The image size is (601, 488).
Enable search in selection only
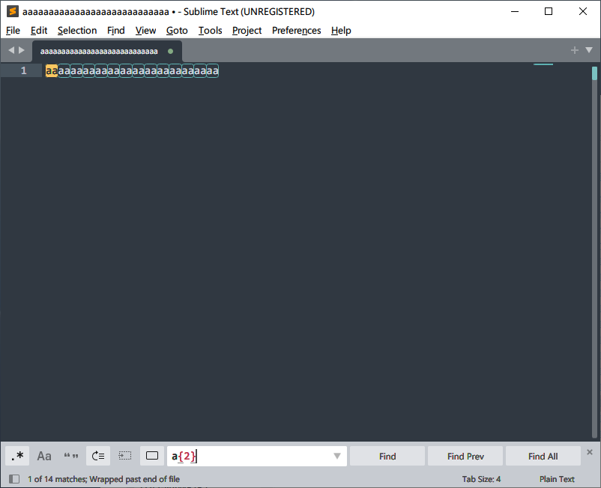tap(124, 456)
